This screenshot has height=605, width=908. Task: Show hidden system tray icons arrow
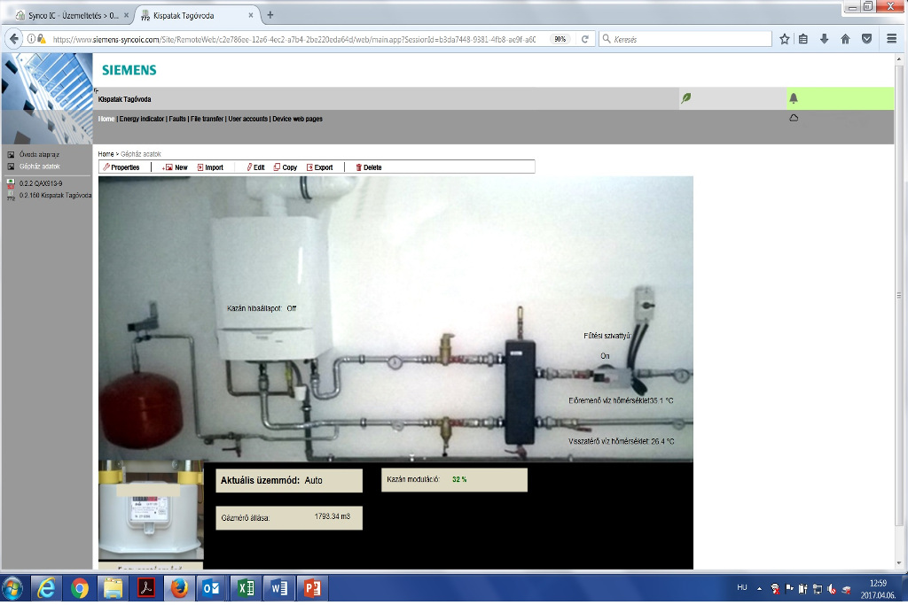click(x=759, y=589)
